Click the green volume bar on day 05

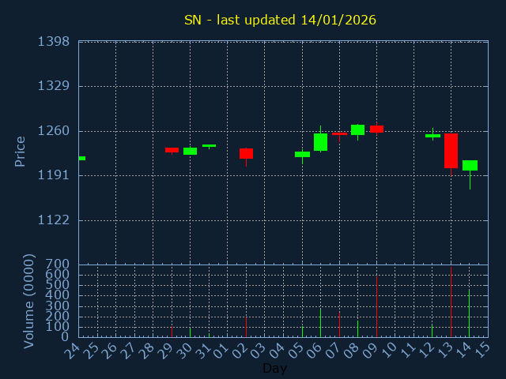(x=302, y=332)
